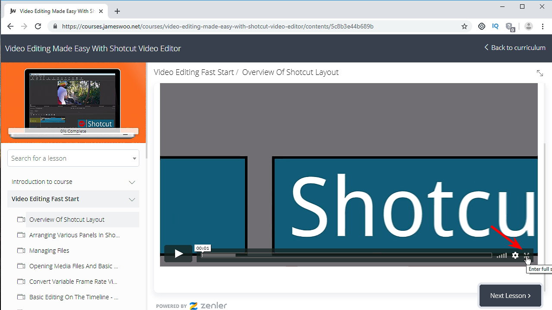The width and height of the screenshot is (552, 310).
Task: Open Convert Variable Frame Rate lesson
Action: pyautogui.click(x=74, y=282)
